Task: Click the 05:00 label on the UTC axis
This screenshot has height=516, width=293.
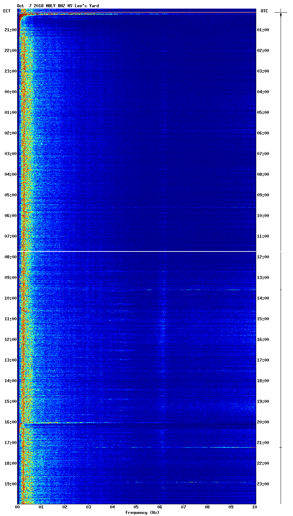Action: coord(263,112)
